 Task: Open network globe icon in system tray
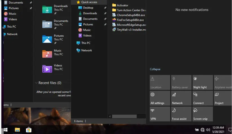coord(202,130)
